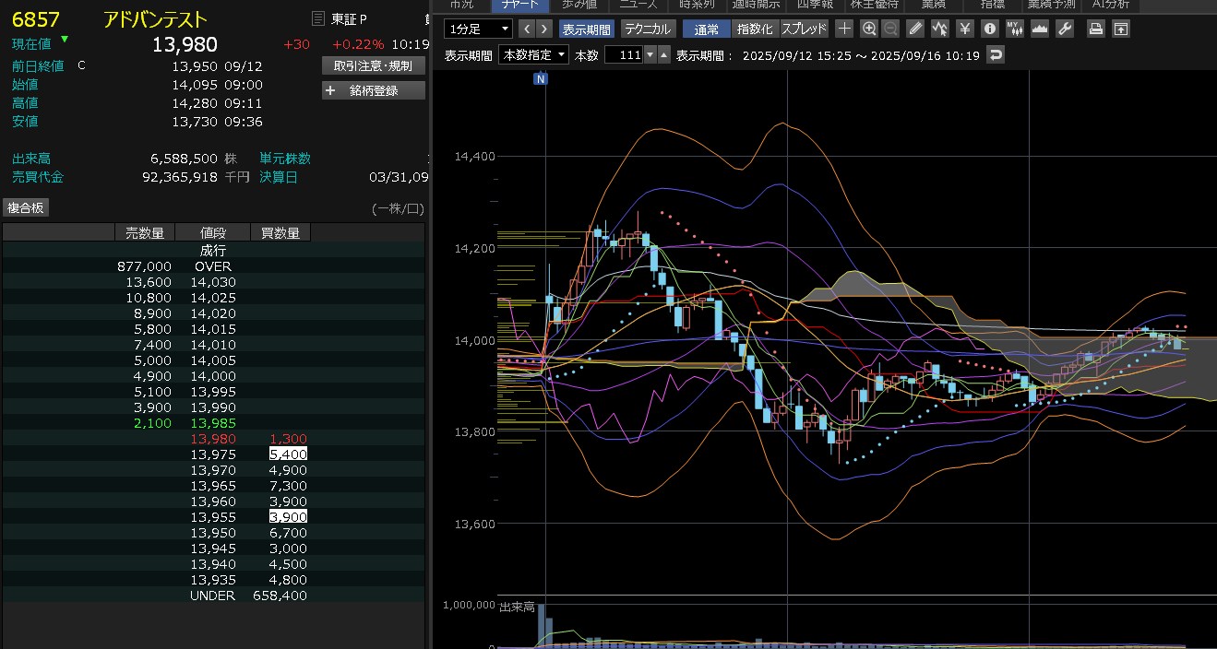Click the 取引注意・規制 button

pos(373,65)
